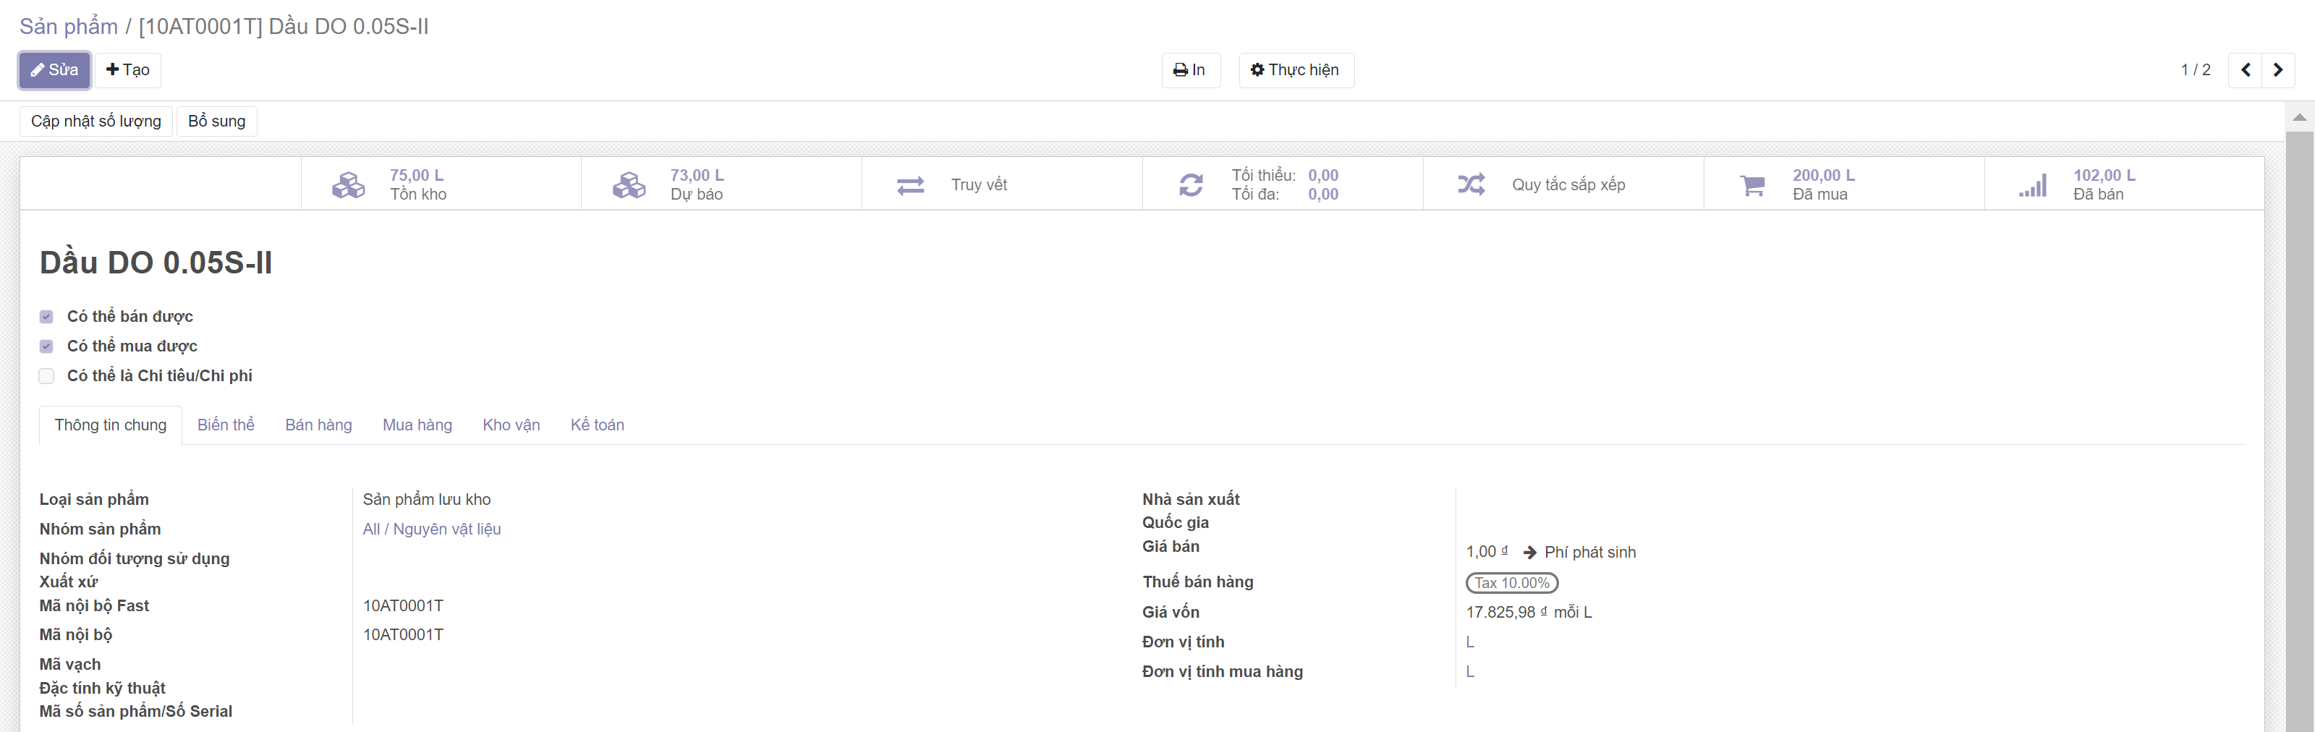Click the Tax 10.00% tag
This screenshot has height=732, width=2315.
1511,583
